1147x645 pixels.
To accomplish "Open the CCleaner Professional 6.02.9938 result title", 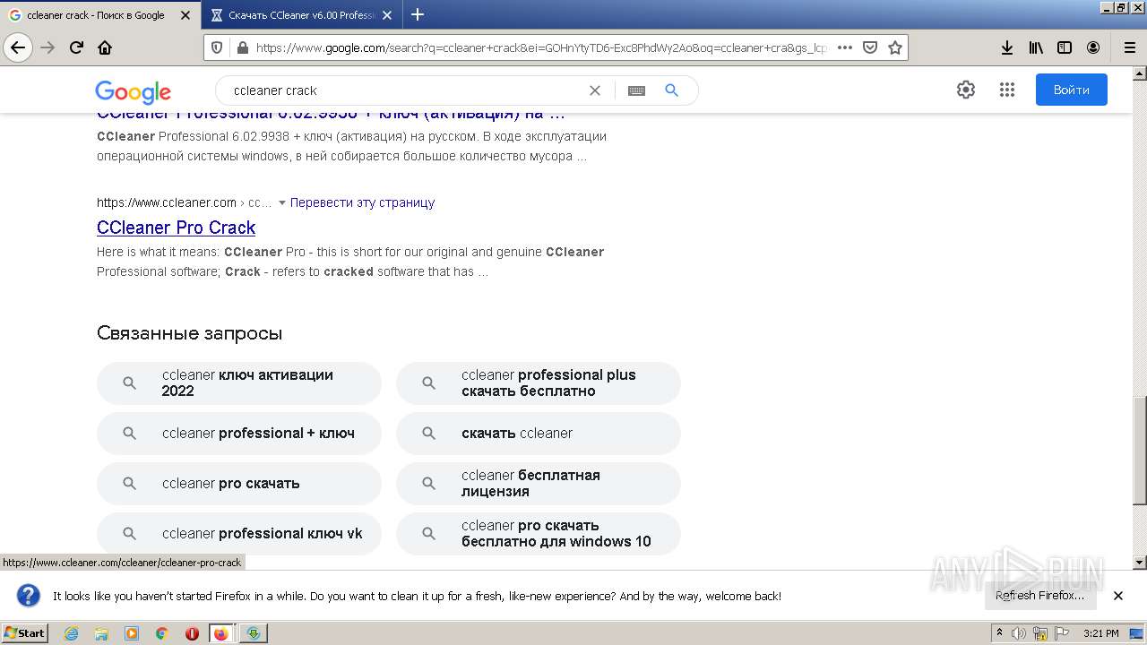I will coord(331,115).
